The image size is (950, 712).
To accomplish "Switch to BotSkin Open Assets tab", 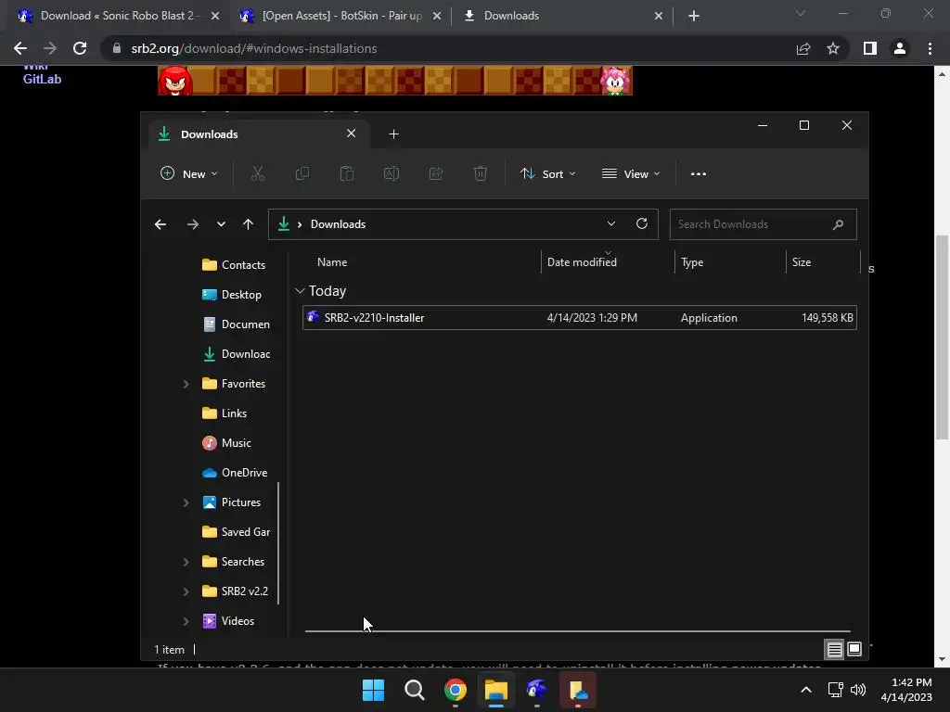I will pos(340,16).
